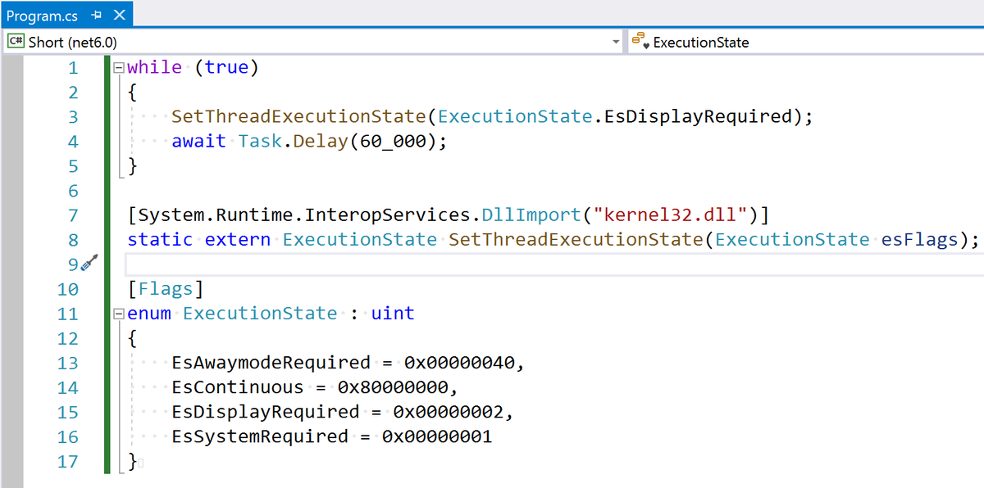This screenshot has height=488, width=984.
Task: Click EsSystemRequired enum member
Action: (260, 436)
